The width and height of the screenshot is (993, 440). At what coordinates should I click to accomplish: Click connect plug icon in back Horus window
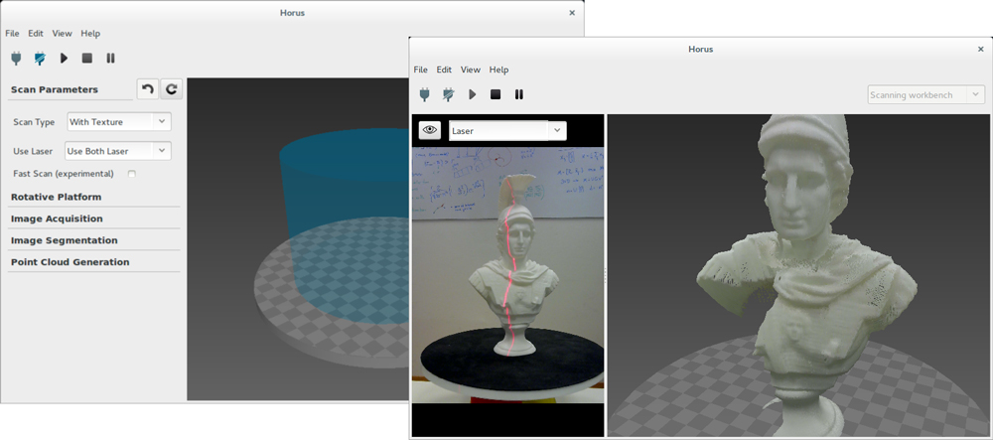tap(17, 59)
